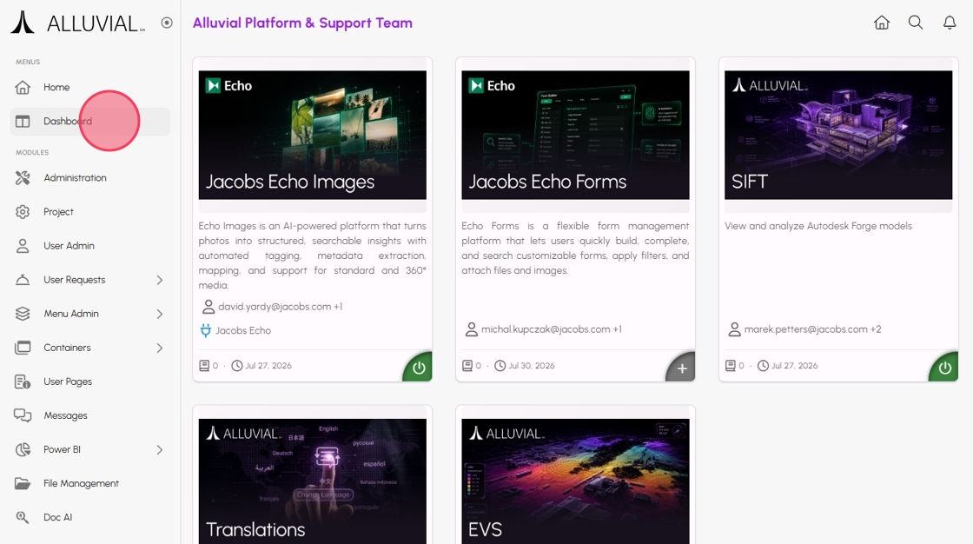Toggle power button on SIFT card
Viewport: 973px width, 544px height.
[944, 368]
